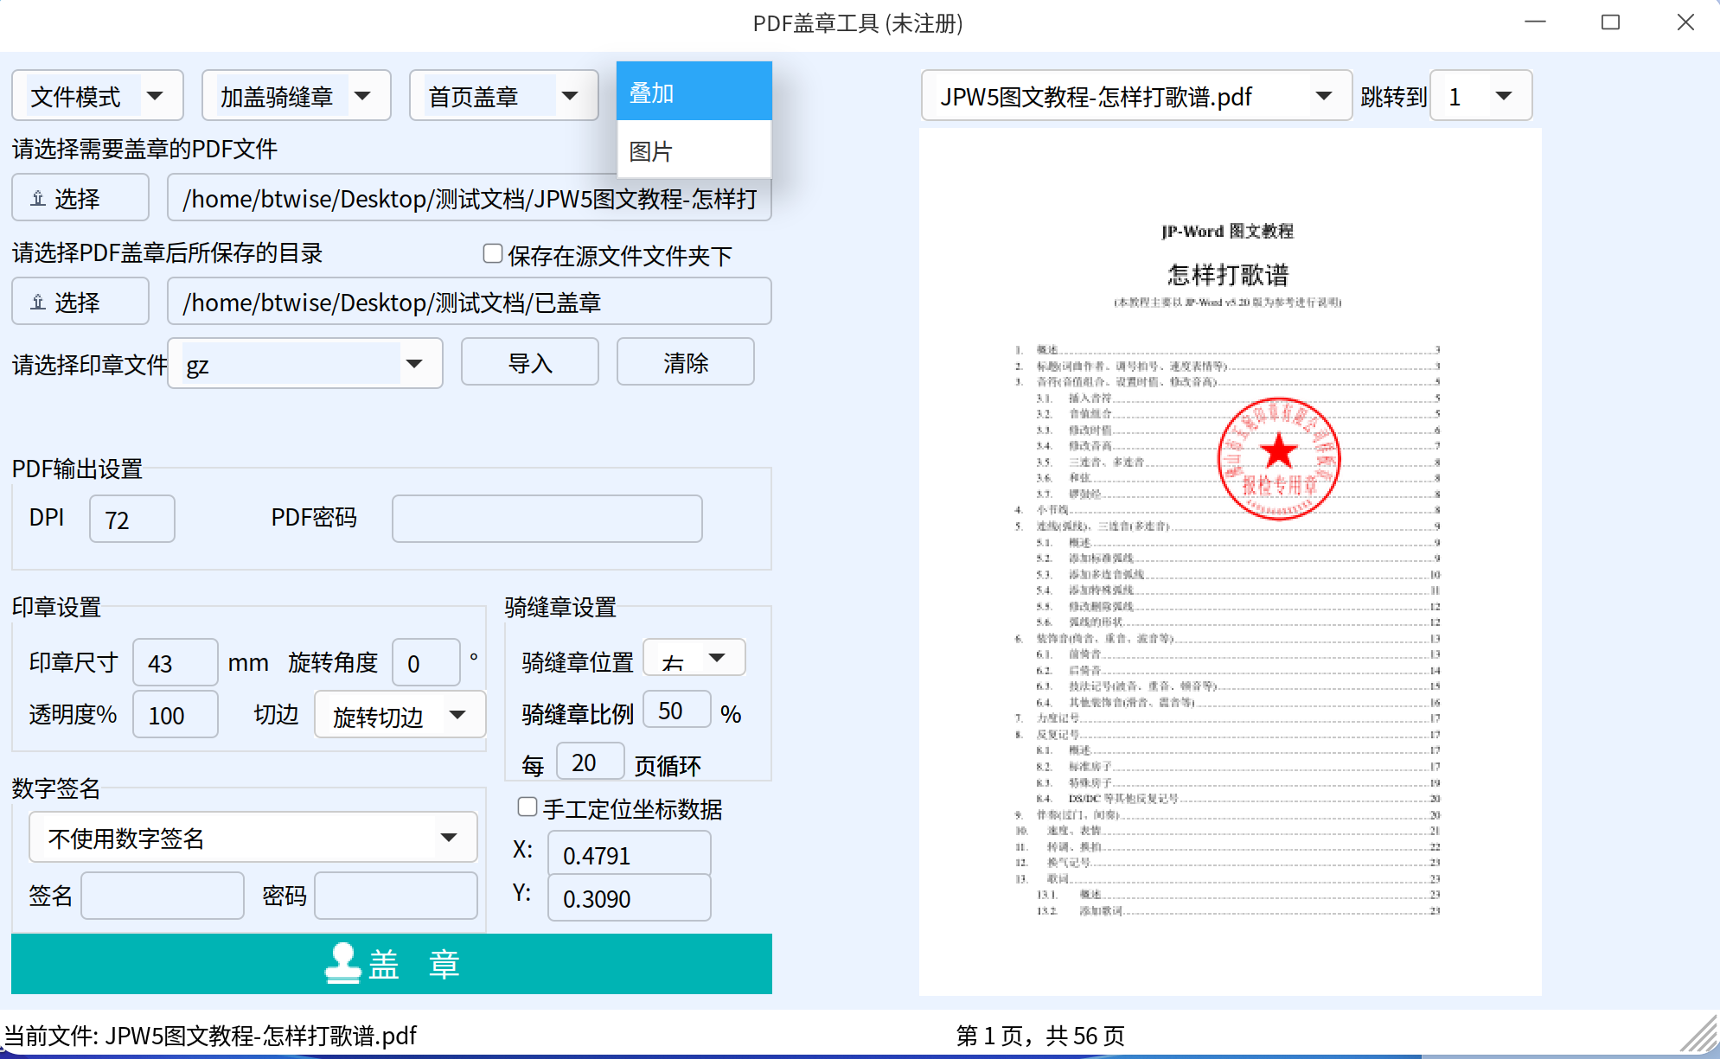Click the 密码 field in 数字签名 section
Image resolution: width=1720 pixels, height=1059 pixels.
(x=396, y=896)
